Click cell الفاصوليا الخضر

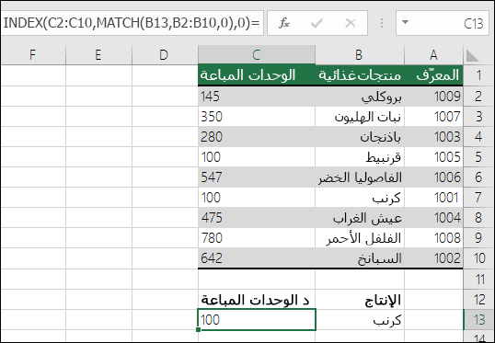click(360, 177)
